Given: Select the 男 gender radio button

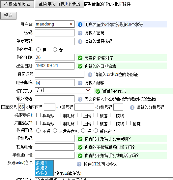Looking at the screenshot, I should [38, 50].
